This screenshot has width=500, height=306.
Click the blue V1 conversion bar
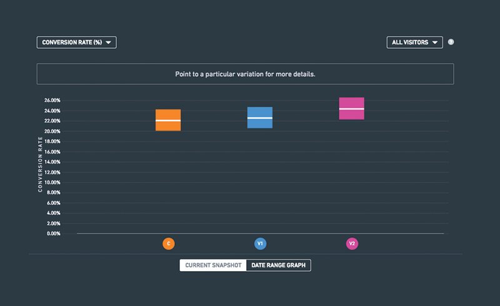click(x=260, y=112)
